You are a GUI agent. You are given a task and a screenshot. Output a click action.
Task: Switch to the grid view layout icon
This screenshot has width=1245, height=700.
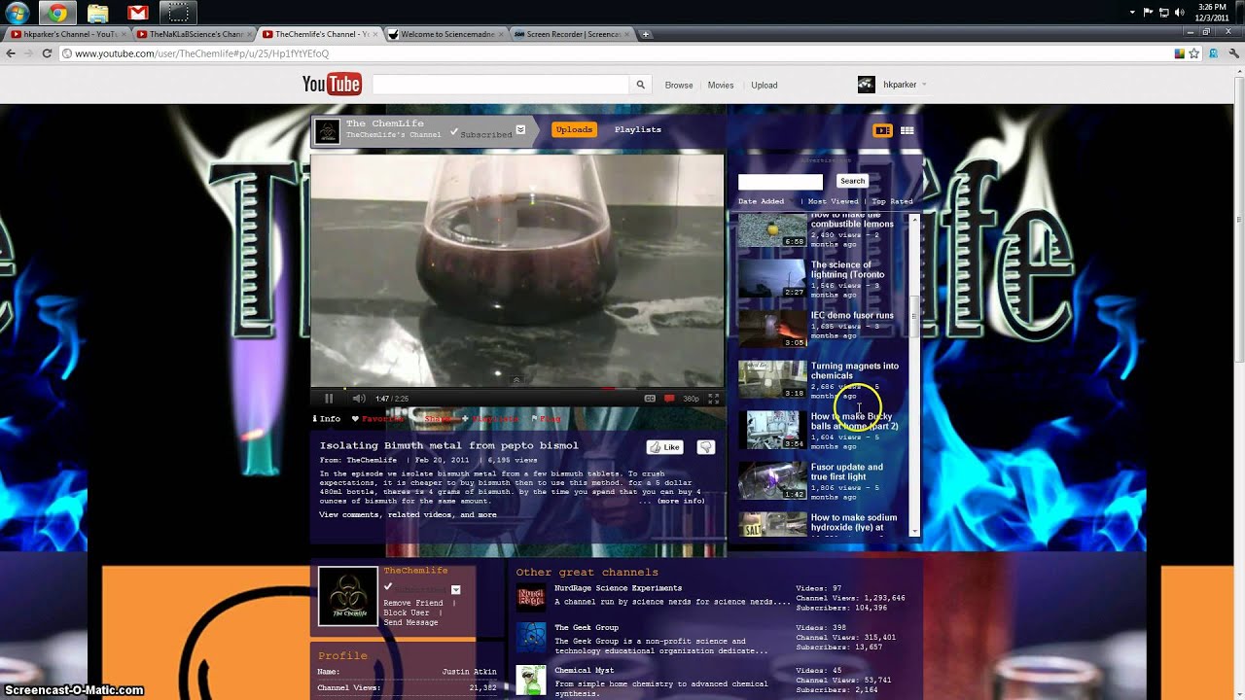(x=907, y=130)
